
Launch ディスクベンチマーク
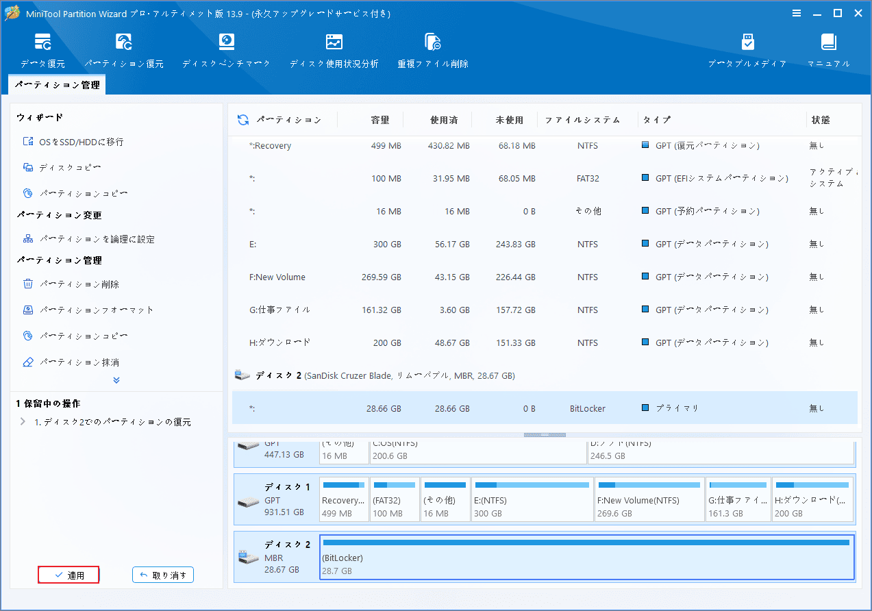(226, 50)
